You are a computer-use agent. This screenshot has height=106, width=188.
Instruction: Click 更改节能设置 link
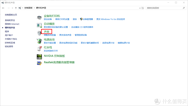coord(50,43)
